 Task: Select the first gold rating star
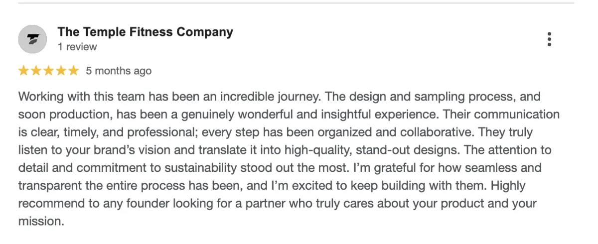(23, 71)
